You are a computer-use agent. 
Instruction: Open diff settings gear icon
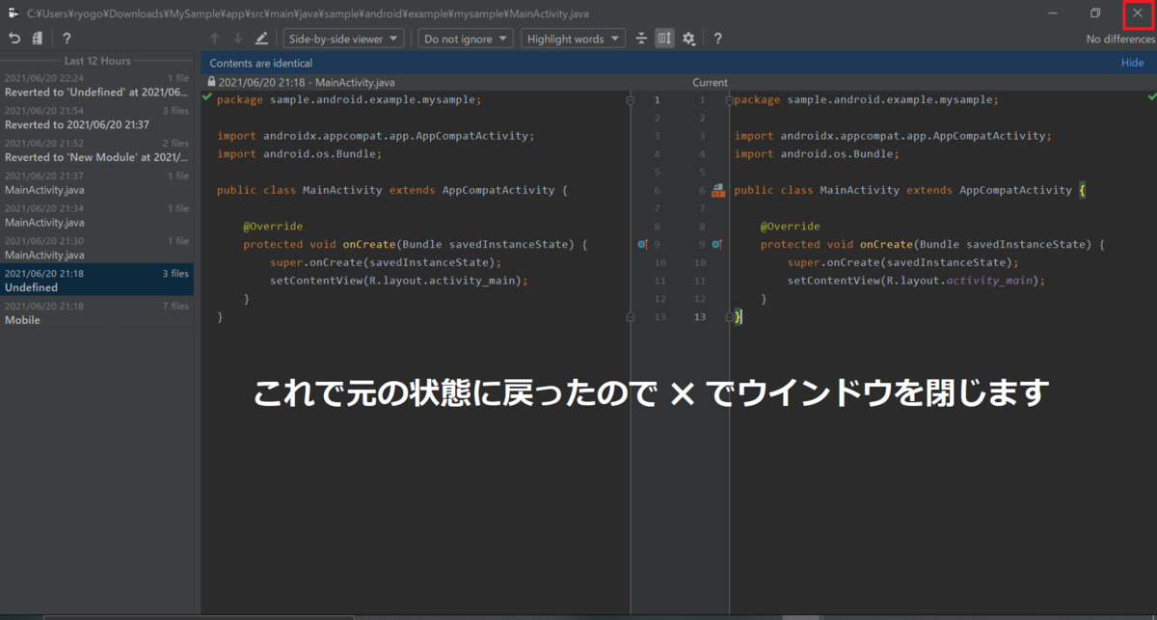(688, 39)
